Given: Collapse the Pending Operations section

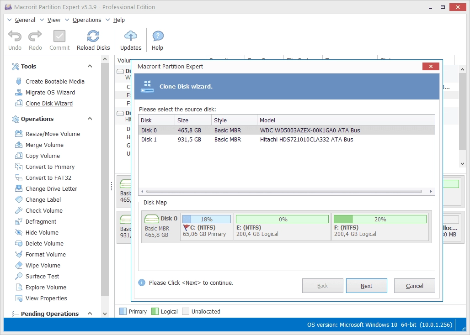Looking at the screenshot, I should [90, 314].
